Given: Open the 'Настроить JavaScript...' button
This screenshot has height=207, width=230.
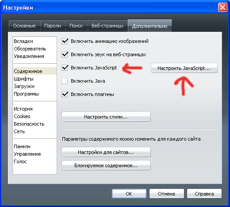Looking at the screenshot, I should coord(184,68).
